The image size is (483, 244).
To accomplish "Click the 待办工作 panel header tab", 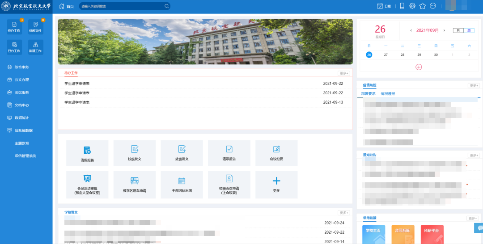I will (71, 73).
